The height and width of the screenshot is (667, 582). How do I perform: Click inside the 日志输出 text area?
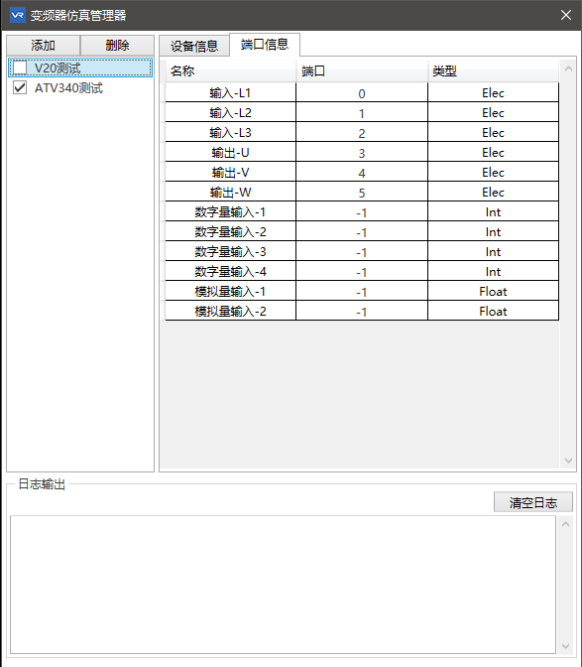pos(283,585)
